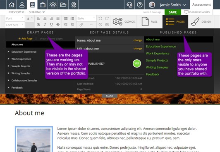
Task: Expand Writing Samples draft page
Action: click(8, 73)
